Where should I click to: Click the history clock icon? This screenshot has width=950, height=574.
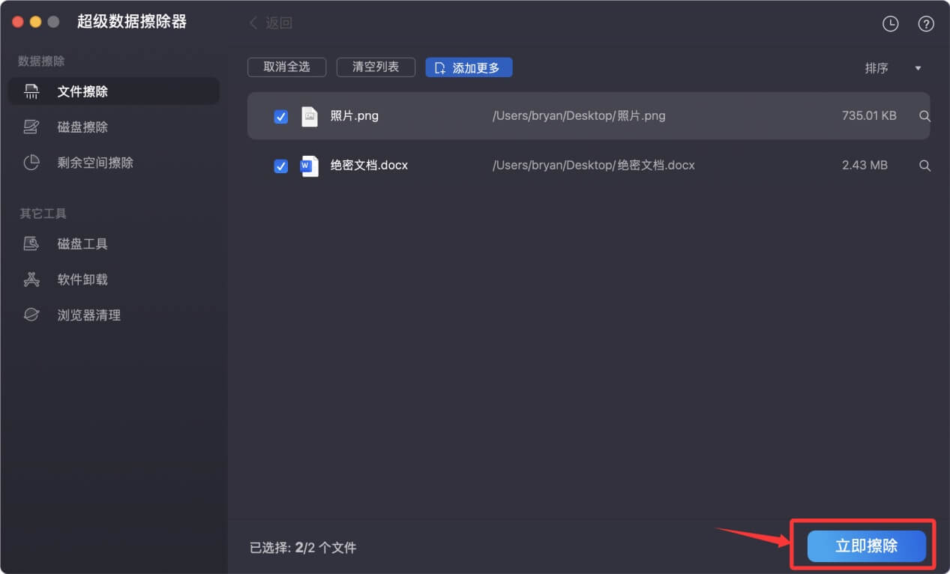(x=889, y=24)
